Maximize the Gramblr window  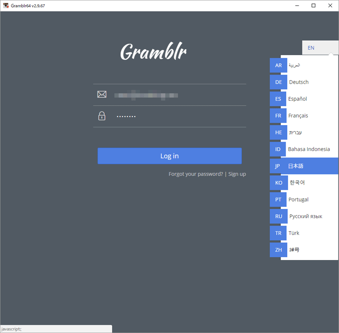tap(314, 6)
